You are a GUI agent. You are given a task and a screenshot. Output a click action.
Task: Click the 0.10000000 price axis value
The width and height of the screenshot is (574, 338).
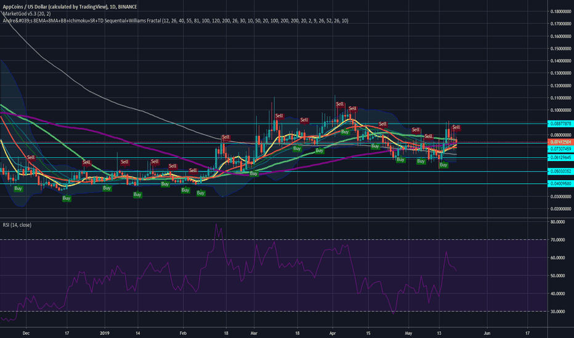point(560,111)
